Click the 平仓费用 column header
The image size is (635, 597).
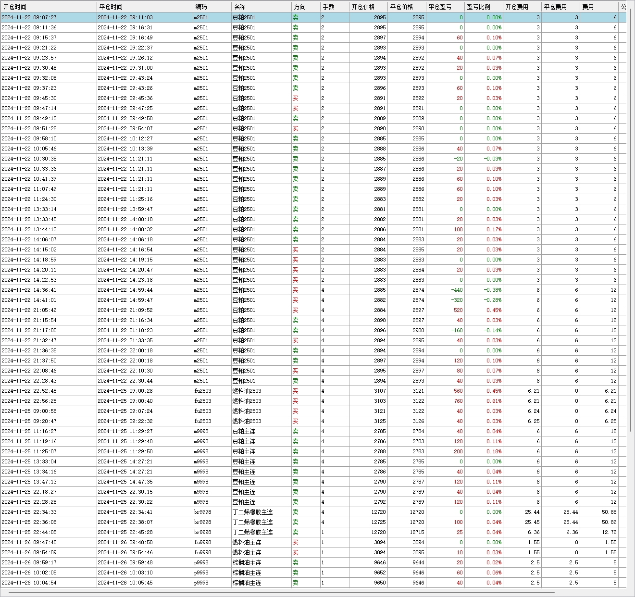click(560, 7)
